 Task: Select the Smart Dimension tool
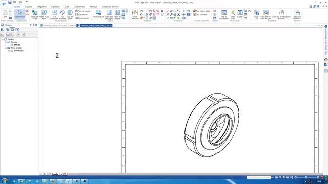135,15
